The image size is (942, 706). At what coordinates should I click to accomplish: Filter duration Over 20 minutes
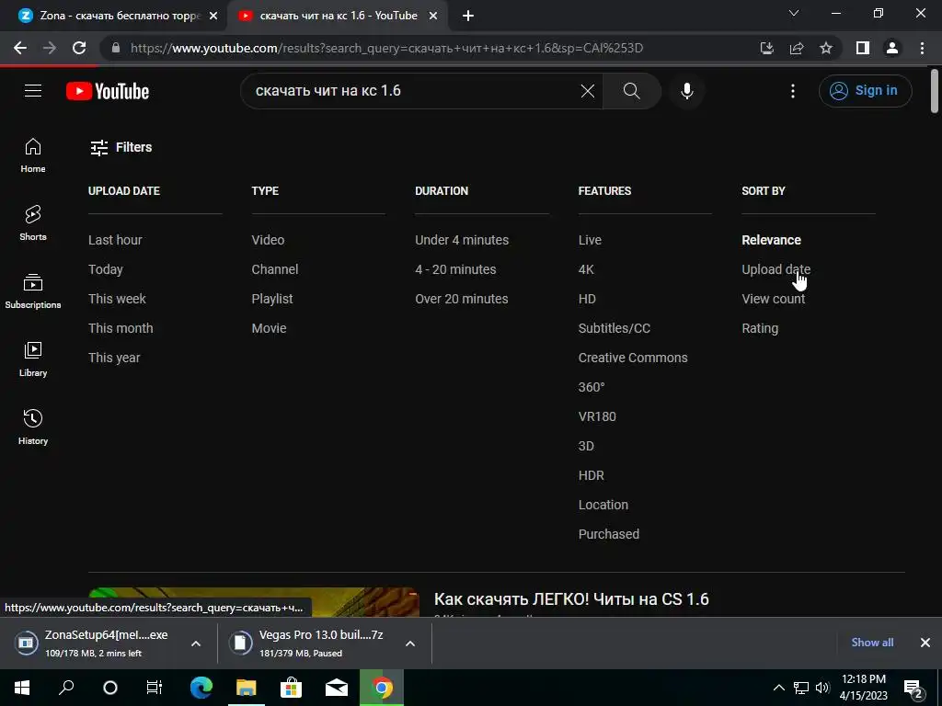tap(462, 299)
